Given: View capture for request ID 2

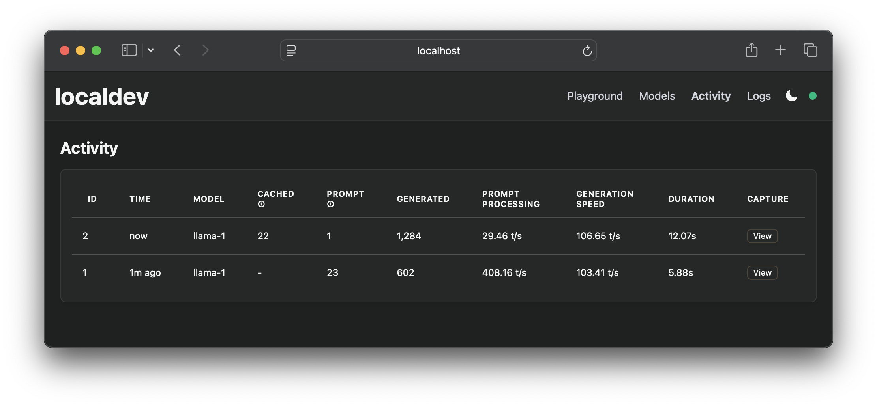Looking at the screenshot, I should point(762,236).
